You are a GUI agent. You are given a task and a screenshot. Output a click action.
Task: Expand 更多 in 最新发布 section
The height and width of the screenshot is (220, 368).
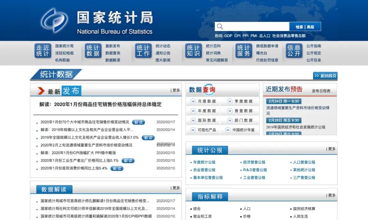pyautogui.click(x=176, y=90)
